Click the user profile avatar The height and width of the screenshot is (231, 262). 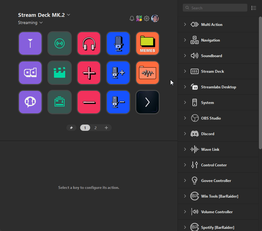[155, 18]
